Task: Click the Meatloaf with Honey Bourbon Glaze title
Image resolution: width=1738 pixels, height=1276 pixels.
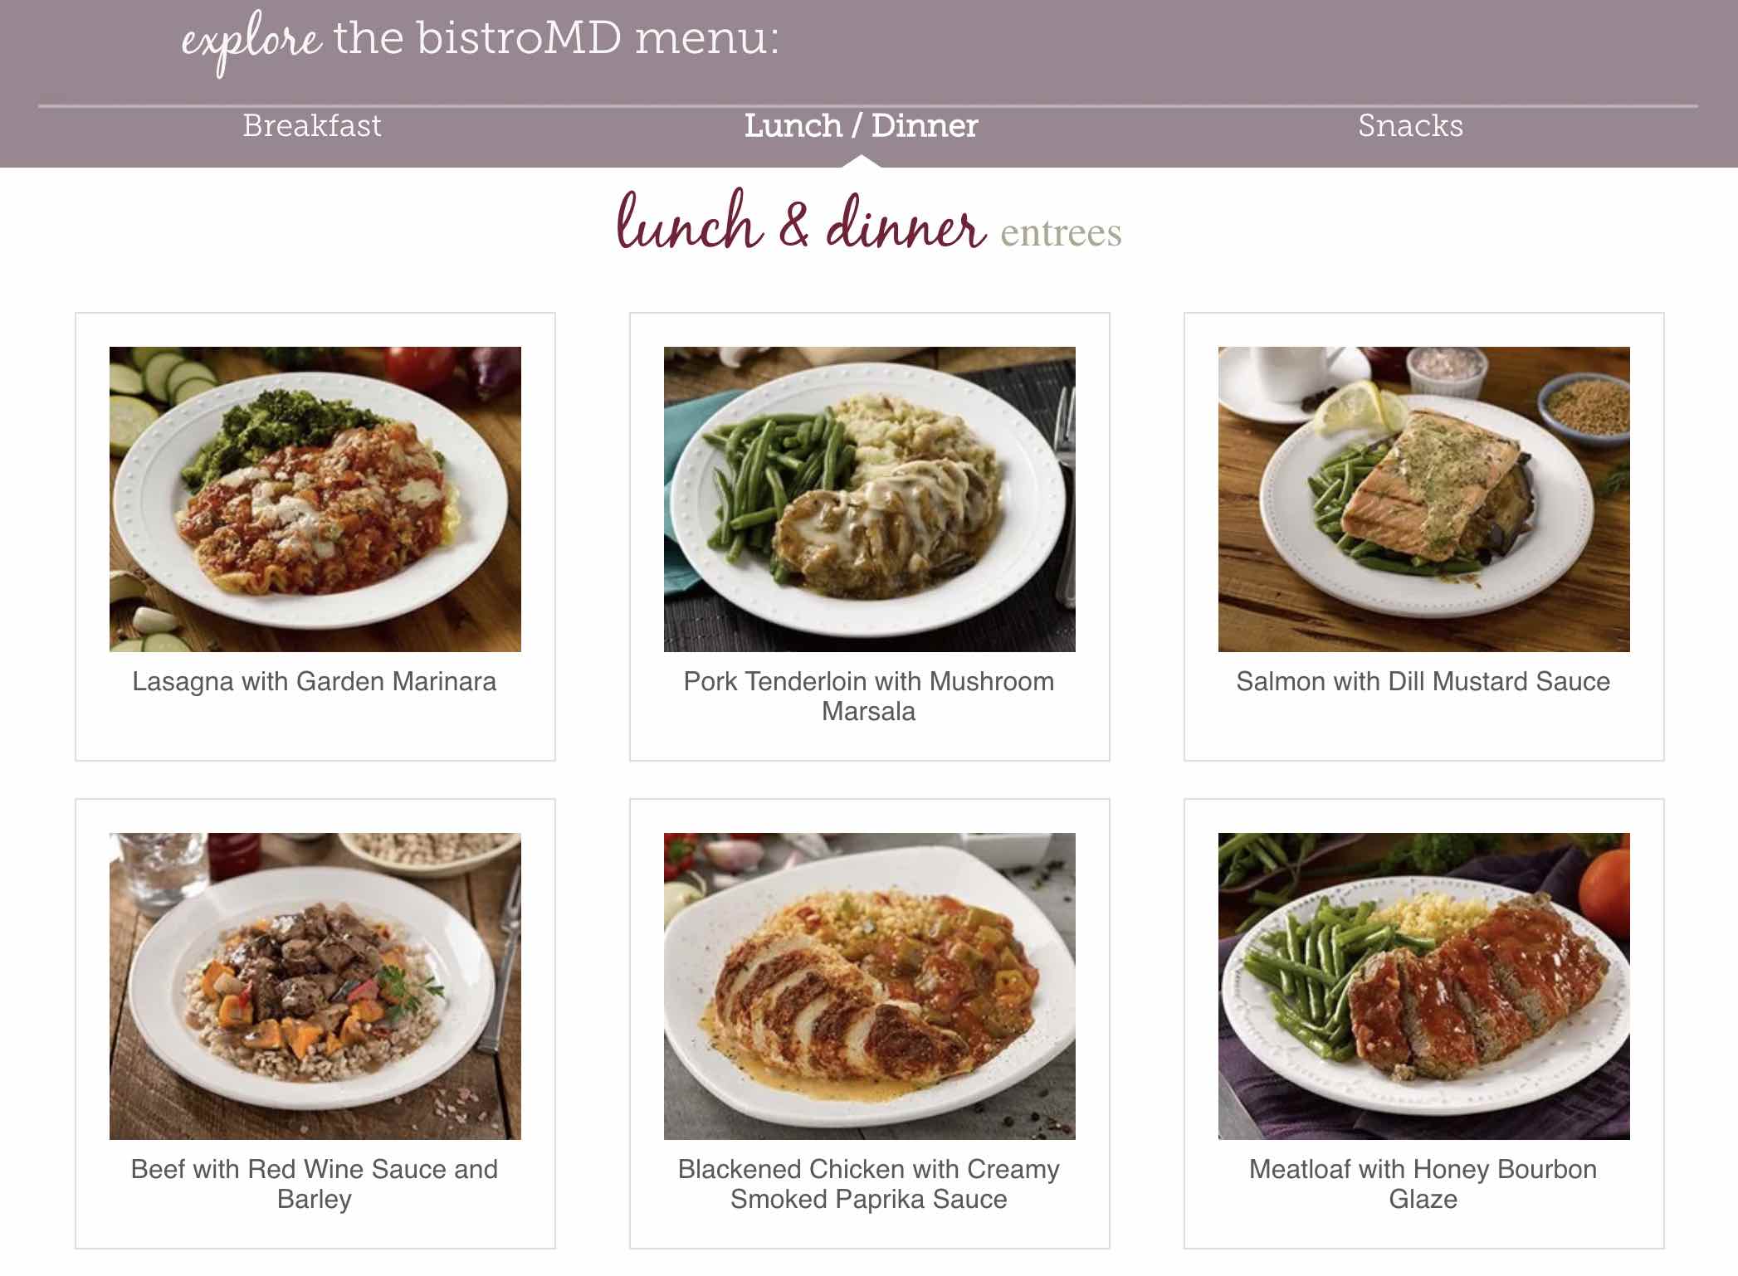Action: [1423, 1184]
